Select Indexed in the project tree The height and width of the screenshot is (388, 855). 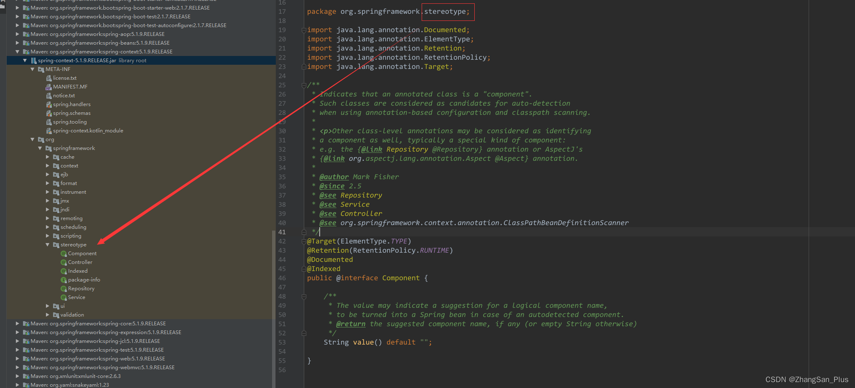click(x=78, y=271)
